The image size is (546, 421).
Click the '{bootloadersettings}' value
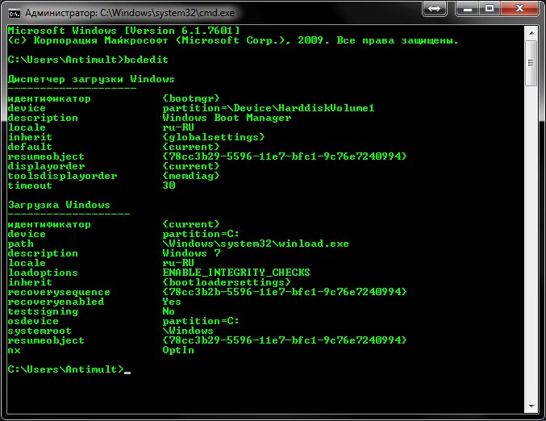click(227, 282)
